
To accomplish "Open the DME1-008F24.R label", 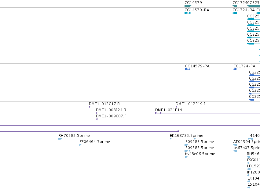I will pyautogui.click(x=111, y=110).
